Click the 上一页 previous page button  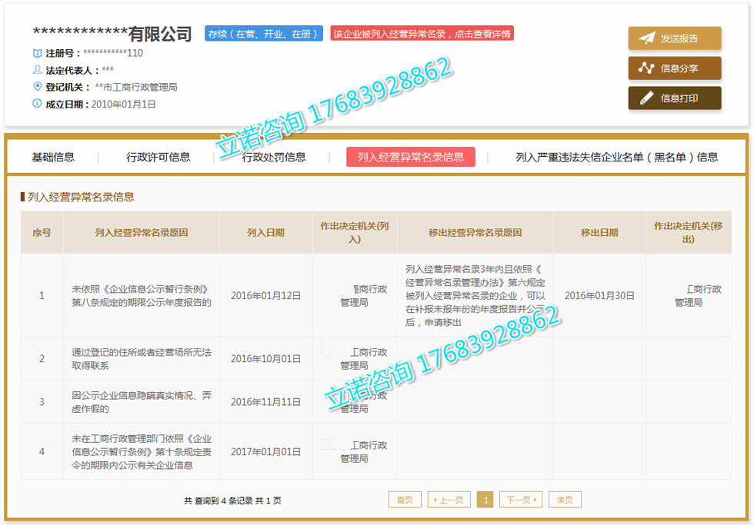click(448, 500)
